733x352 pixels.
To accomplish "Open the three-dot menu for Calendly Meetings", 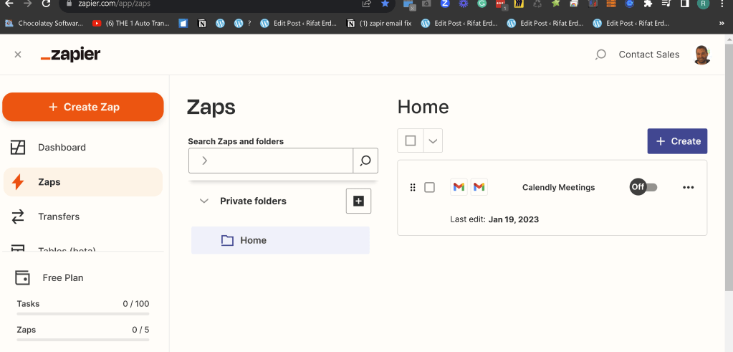I will tap(688, 187).
